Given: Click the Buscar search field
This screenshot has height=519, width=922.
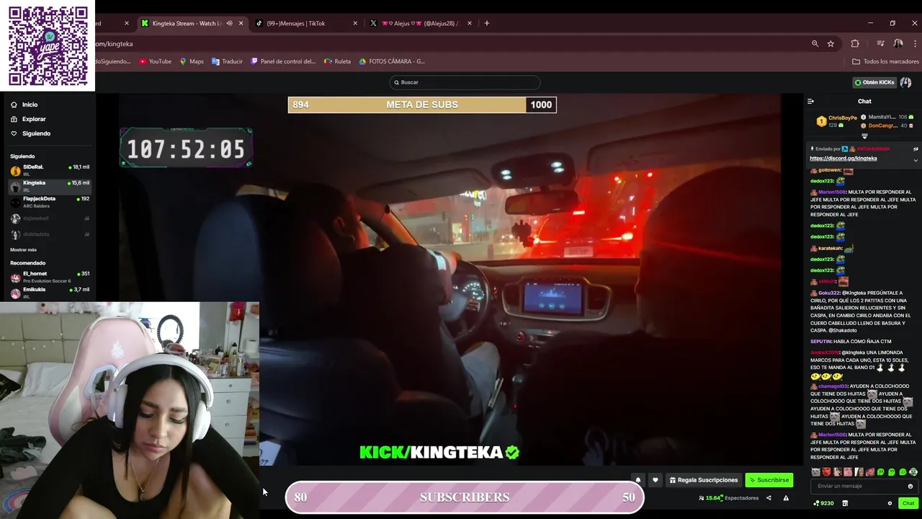Looking at the screenshot, I should [465, 82].
